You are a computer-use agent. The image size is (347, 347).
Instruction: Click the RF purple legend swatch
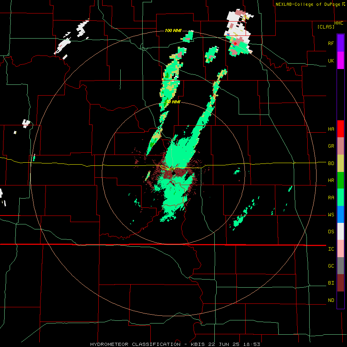click(340, 43)
